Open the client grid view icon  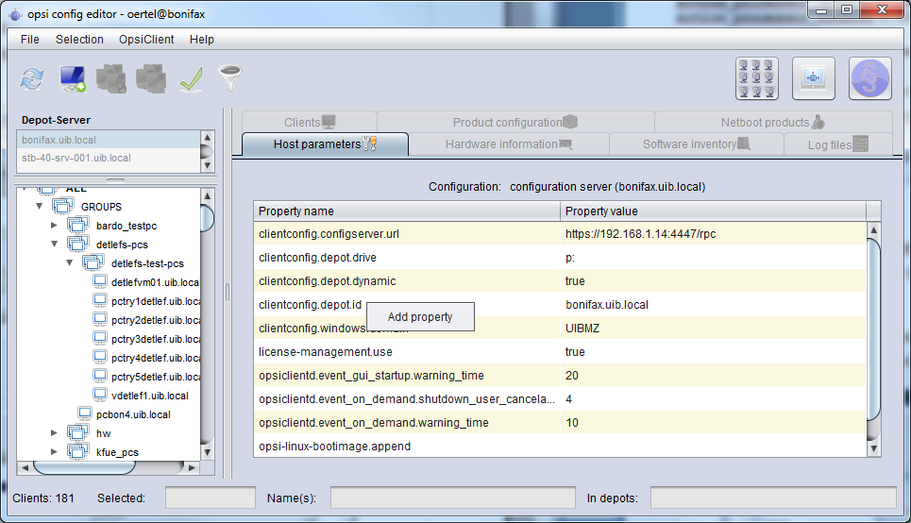click(x=756, y=78)
